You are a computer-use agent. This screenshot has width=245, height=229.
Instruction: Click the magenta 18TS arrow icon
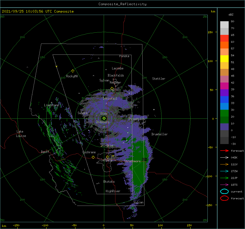coord(224,185)
